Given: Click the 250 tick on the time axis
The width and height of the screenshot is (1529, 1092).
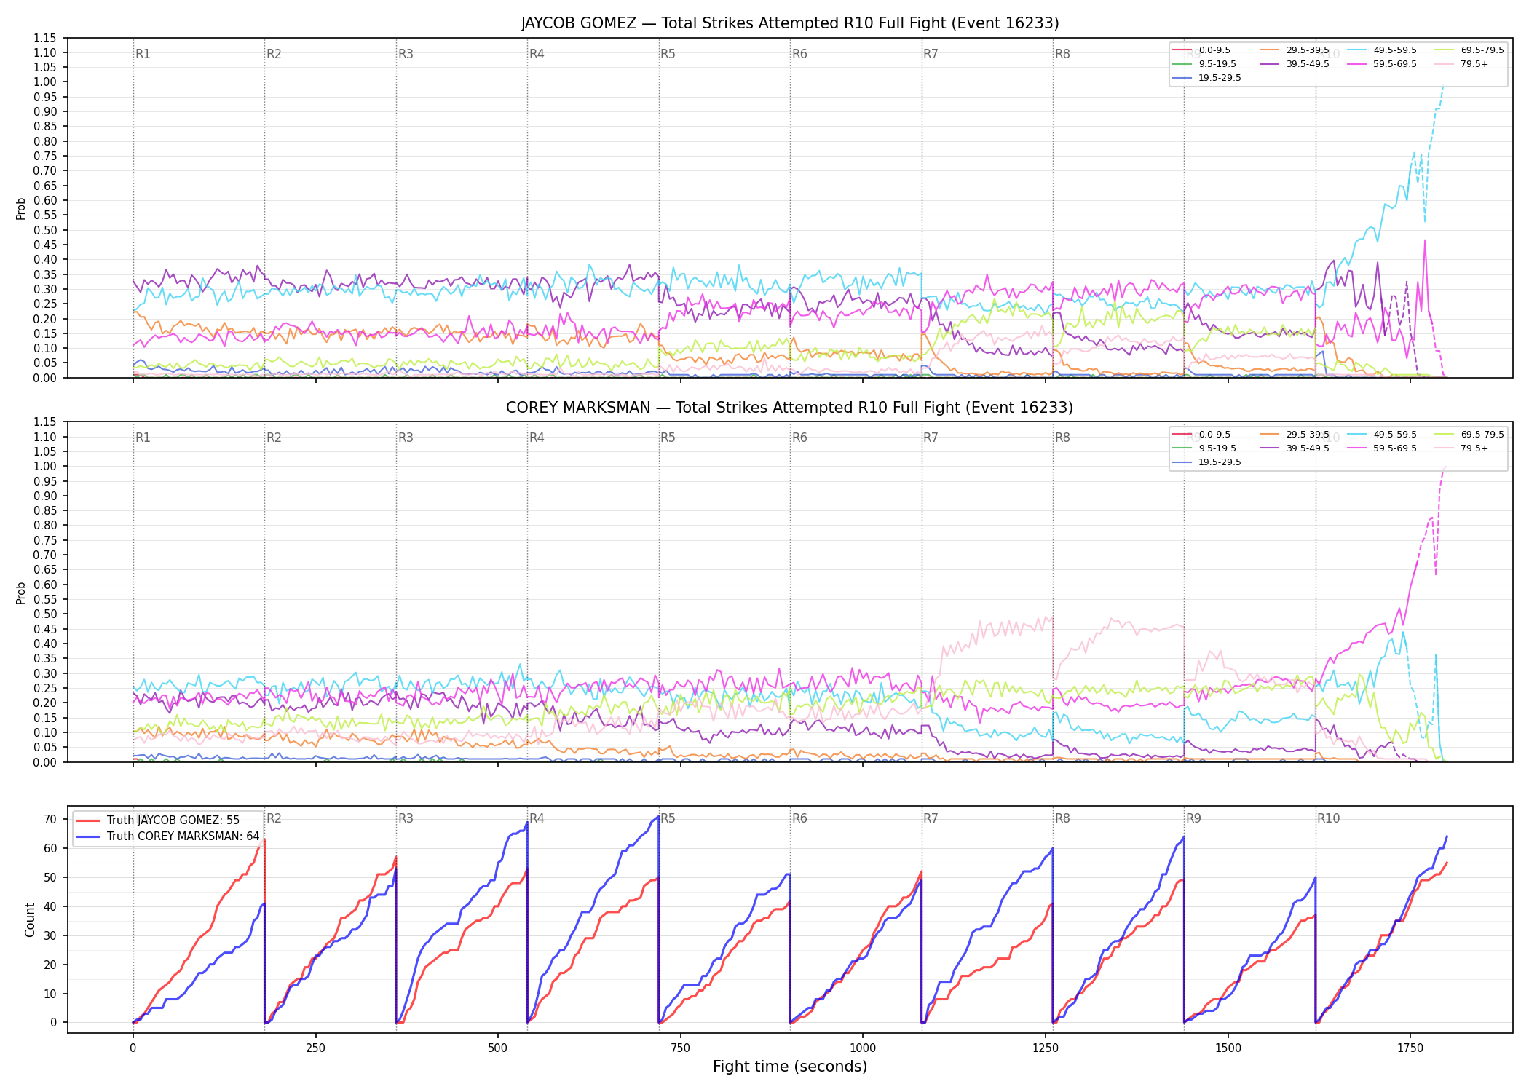Looking at the screenshot, I should (x=315, y=1048).
